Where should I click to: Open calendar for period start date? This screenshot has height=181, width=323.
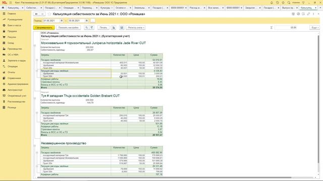tap(62, 21)
